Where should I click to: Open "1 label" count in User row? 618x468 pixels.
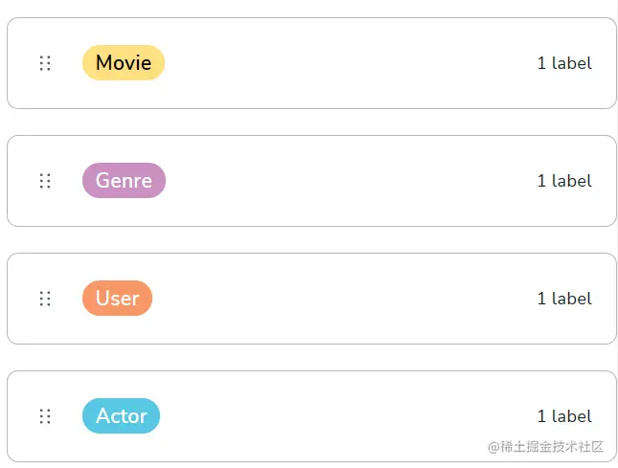564,299
